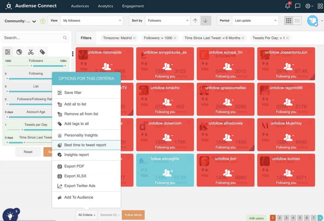Expand the Community selector chevron
The width and height of the screenshot is (324, 221).
click(34, 21)
